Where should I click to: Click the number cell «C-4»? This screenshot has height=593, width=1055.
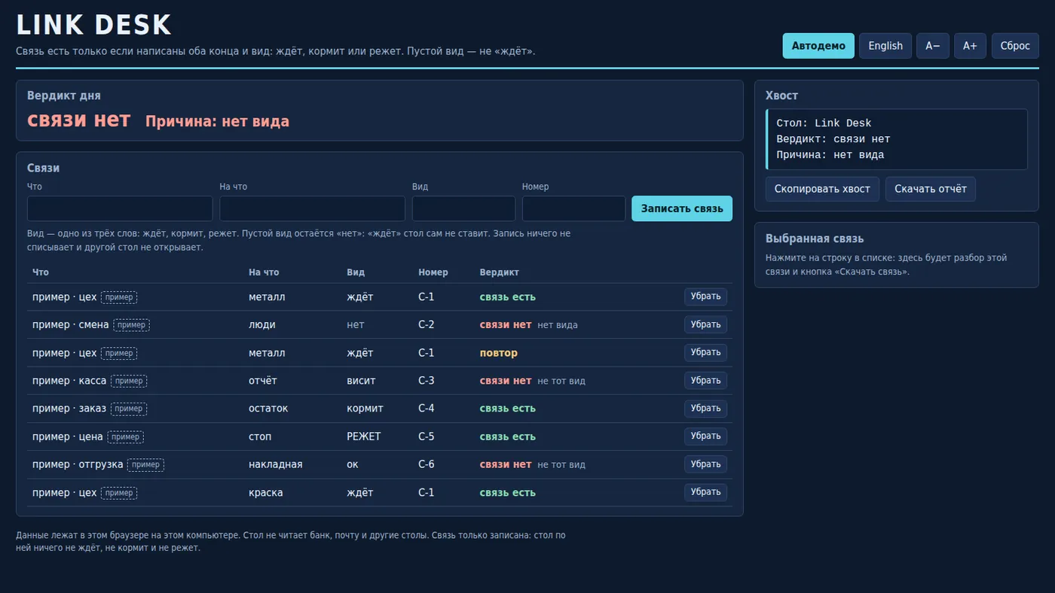click(x=427, y=409)
